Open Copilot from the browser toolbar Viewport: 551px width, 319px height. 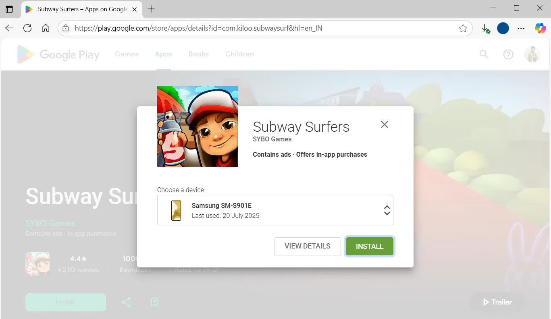click(x=540, y=28)
